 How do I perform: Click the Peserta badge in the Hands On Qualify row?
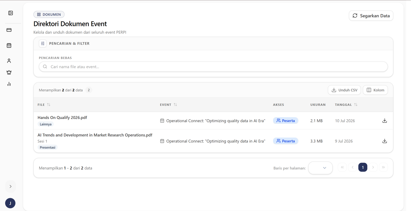(286, 121)
